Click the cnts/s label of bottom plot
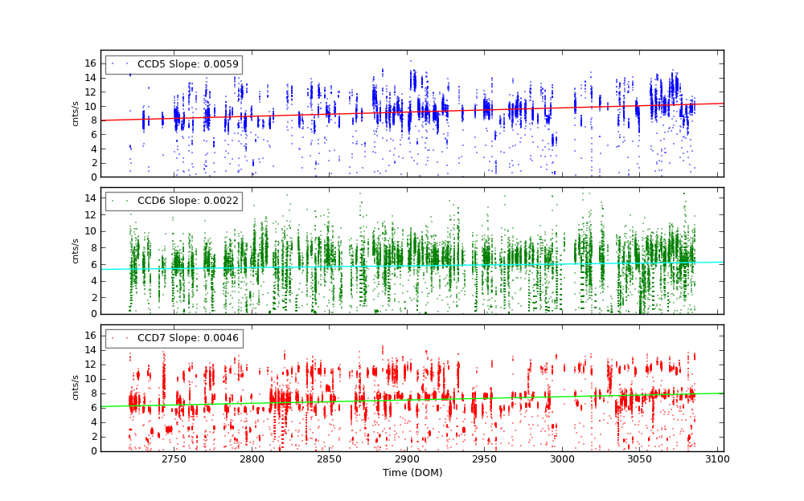 (76, 388)
